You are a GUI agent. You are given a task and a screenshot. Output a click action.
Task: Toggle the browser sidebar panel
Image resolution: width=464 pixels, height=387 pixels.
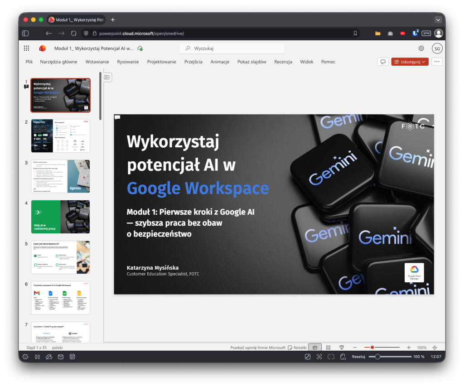[x=25, y=34]
